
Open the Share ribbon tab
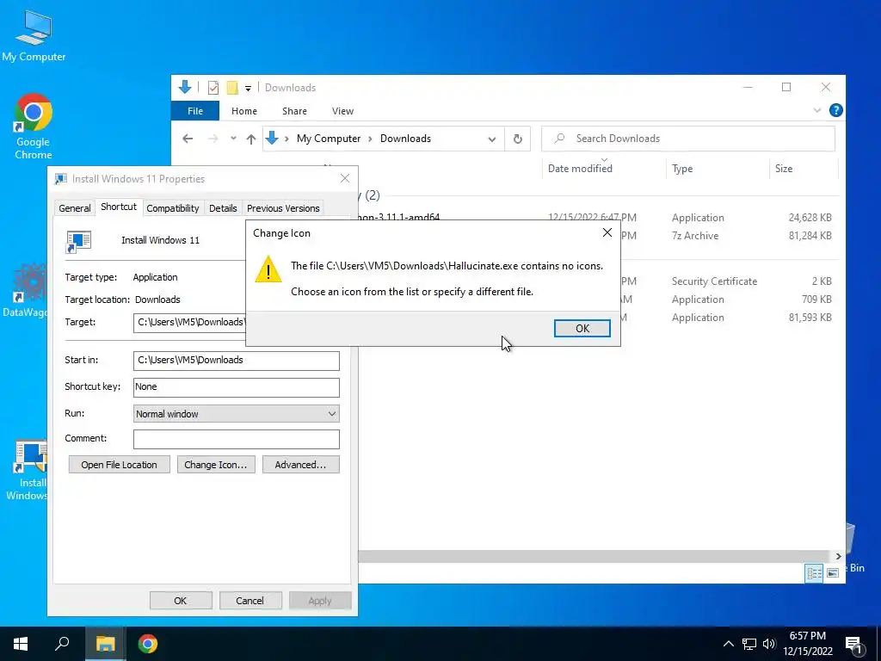[294, 111]
